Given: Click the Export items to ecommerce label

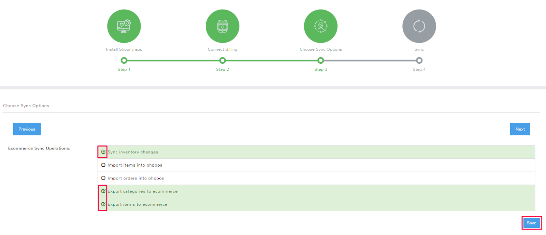Looking at the screenshot, I should click(x=137, y=205).
